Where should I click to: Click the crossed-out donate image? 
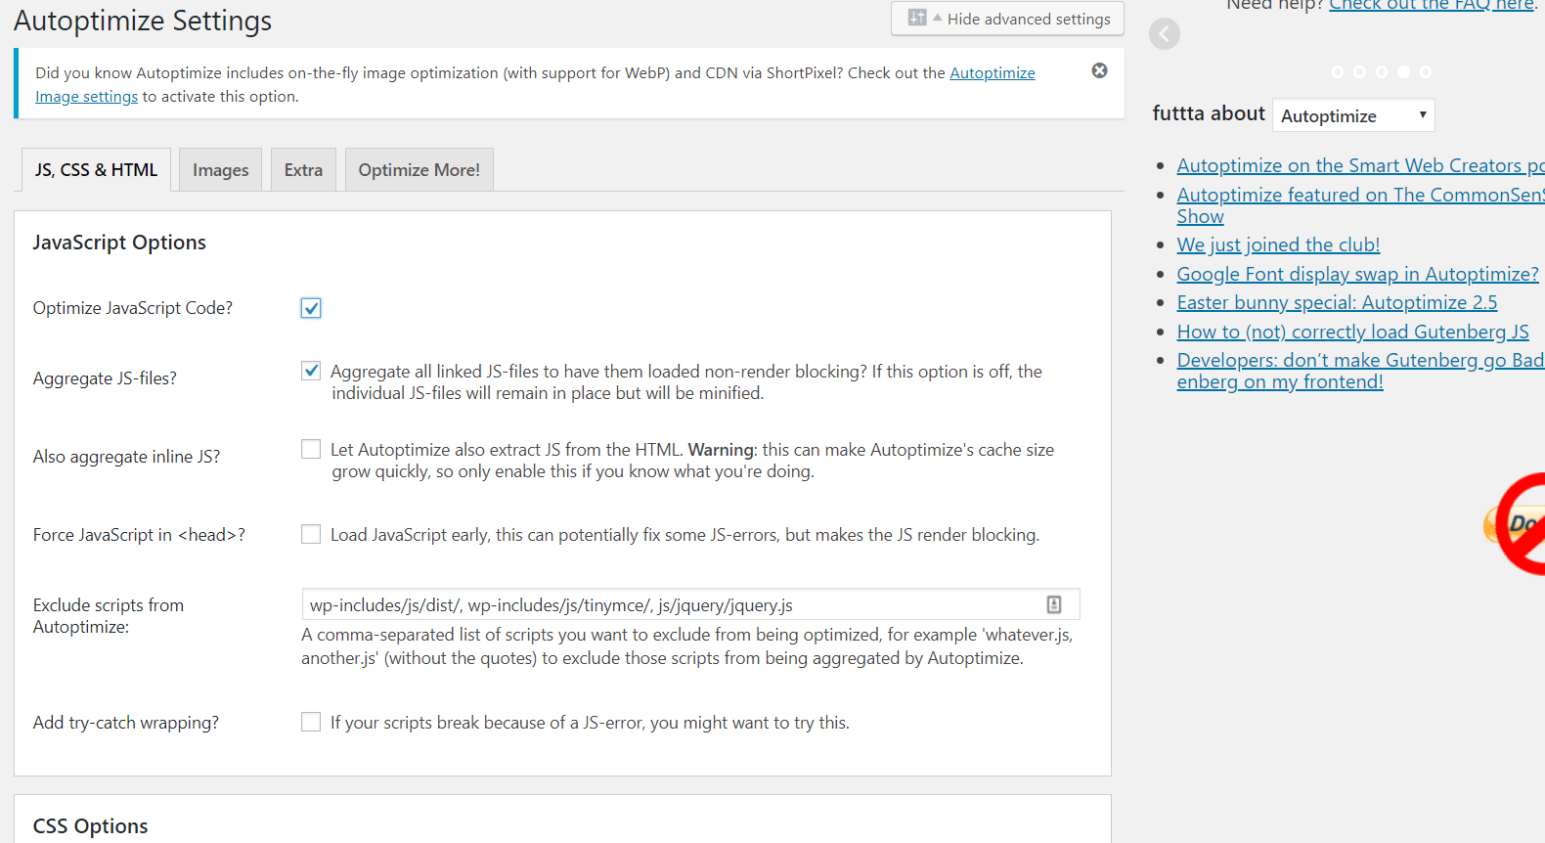(x=1517, y=524)
